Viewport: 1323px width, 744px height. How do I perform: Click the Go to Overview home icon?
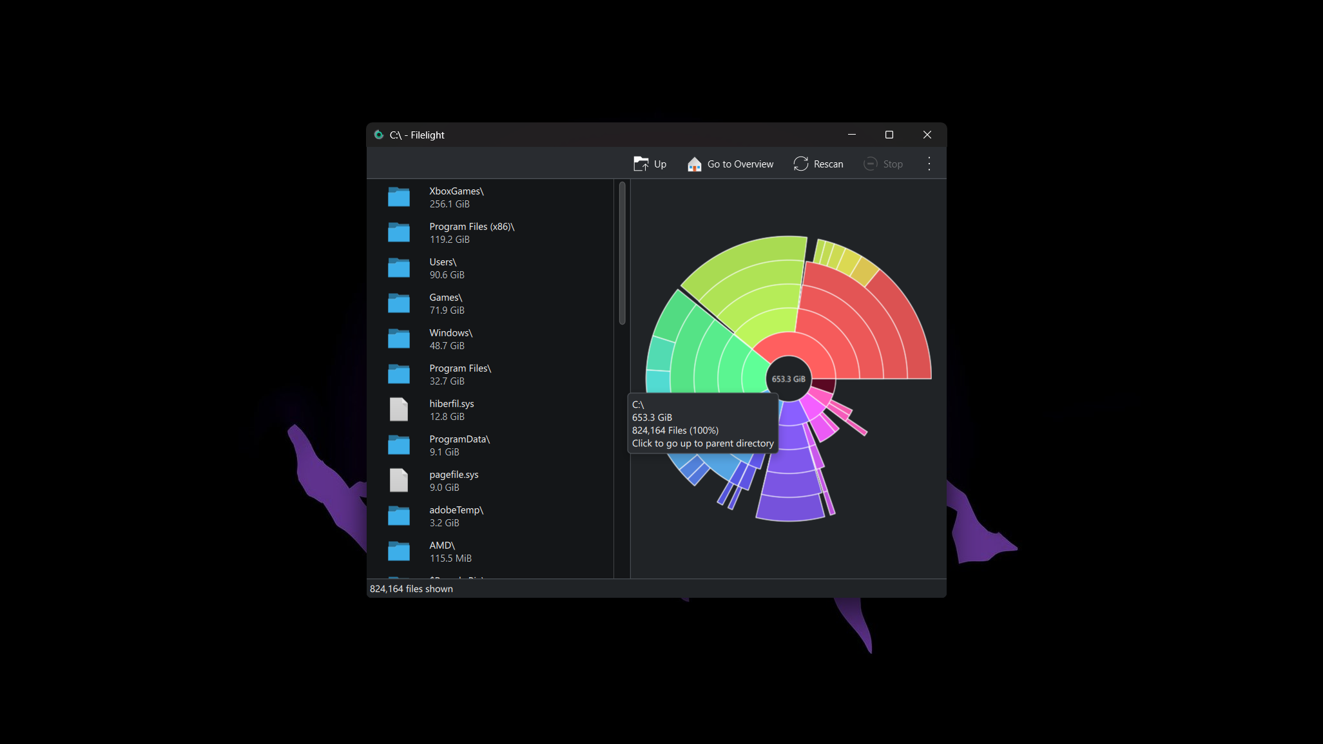click(694, 164)
